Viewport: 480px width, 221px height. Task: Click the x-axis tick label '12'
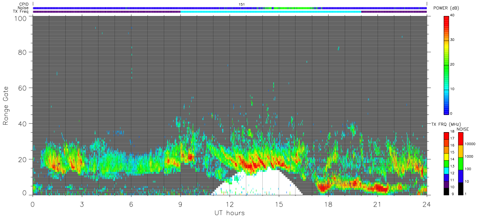tap(229, 204)
